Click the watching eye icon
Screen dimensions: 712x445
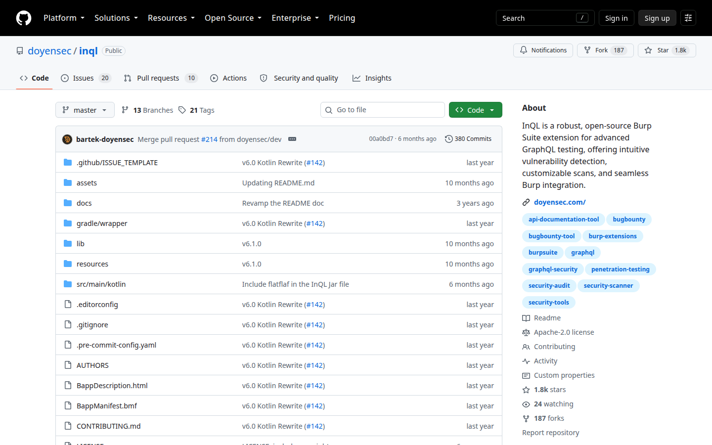click(x=526, y=404)
